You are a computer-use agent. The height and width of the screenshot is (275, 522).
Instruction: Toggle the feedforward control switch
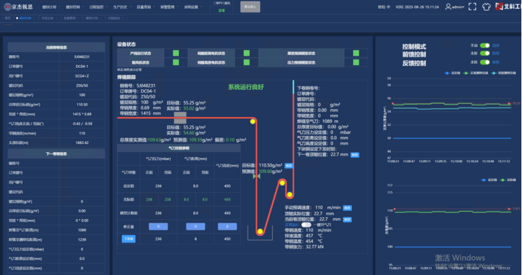tap(485, 54)
